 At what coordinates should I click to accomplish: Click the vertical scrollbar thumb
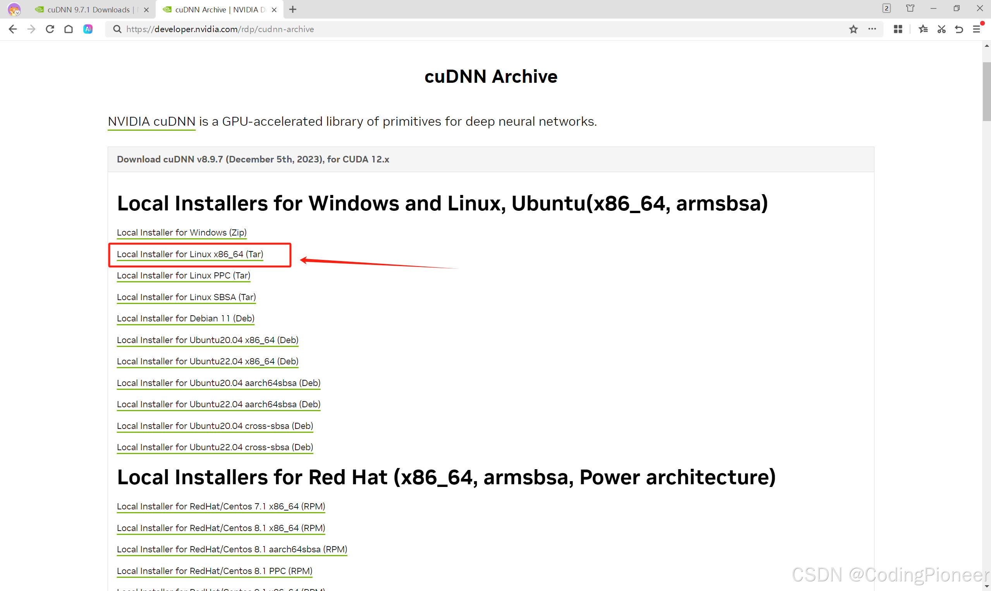point(986,92)
